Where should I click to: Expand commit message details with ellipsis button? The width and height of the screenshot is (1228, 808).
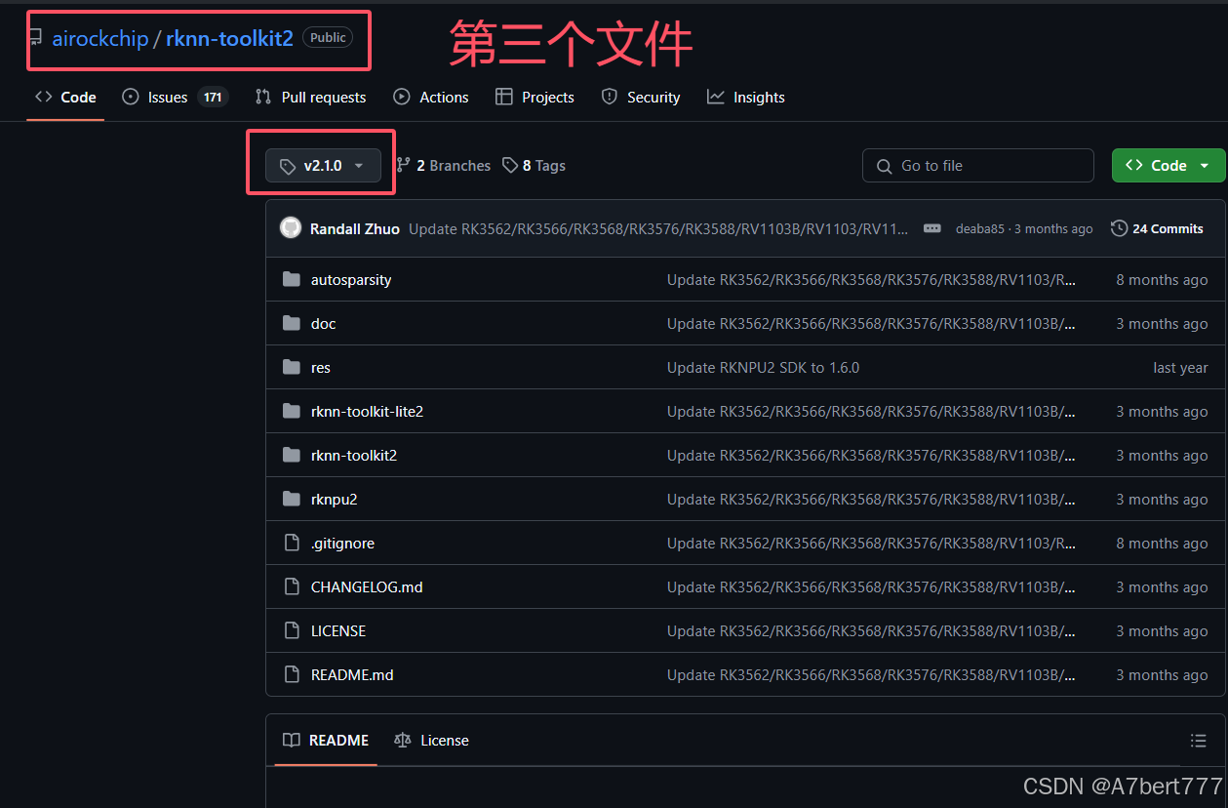tap(932, 228)
